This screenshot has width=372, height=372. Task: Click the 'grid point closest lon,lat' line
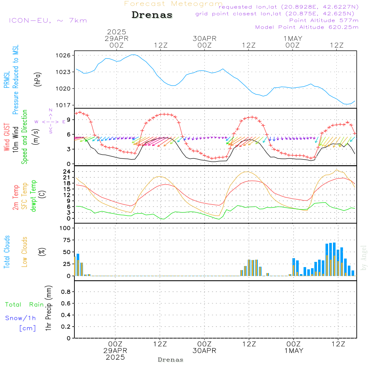275,14
